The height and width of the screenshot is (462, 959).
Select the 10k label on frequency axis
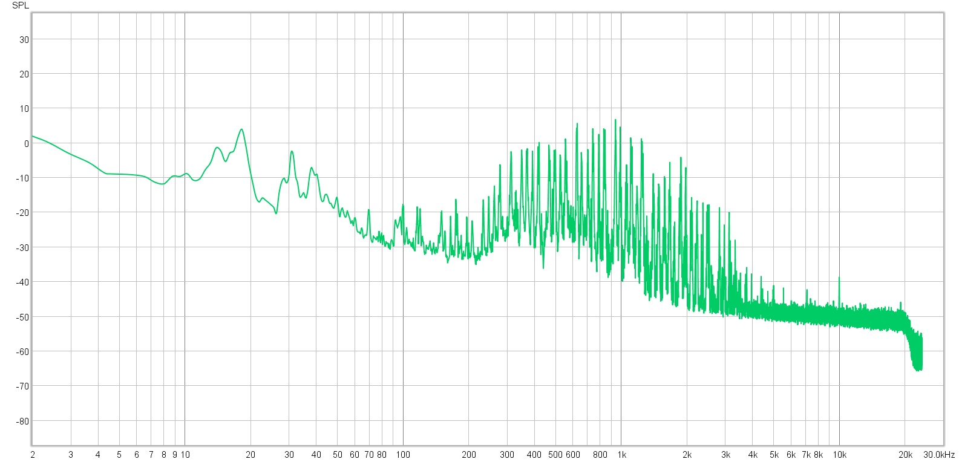(x=839, y=455)
